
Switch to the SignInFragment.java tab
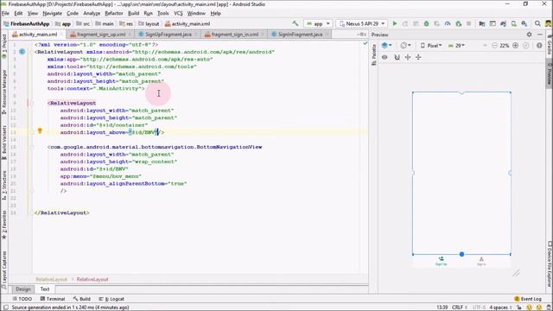300,35
